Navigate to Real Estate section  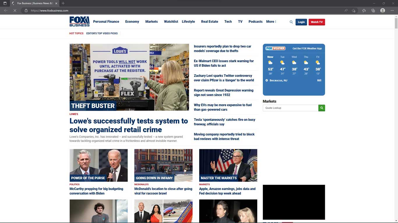[x=209, y=22]
